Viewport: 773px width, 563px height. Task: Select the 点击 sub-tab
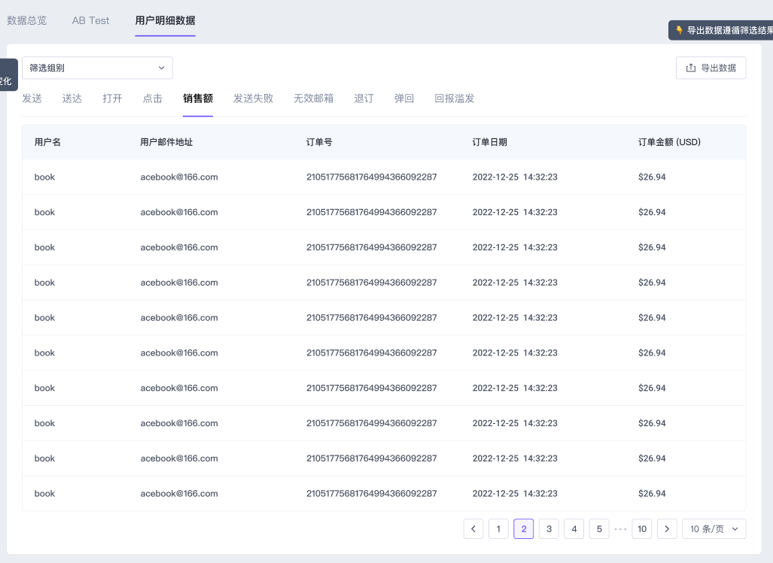click(x=153, y=98)
